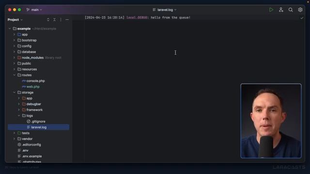Click the presenter webcam thumbnail

point(271,121)
